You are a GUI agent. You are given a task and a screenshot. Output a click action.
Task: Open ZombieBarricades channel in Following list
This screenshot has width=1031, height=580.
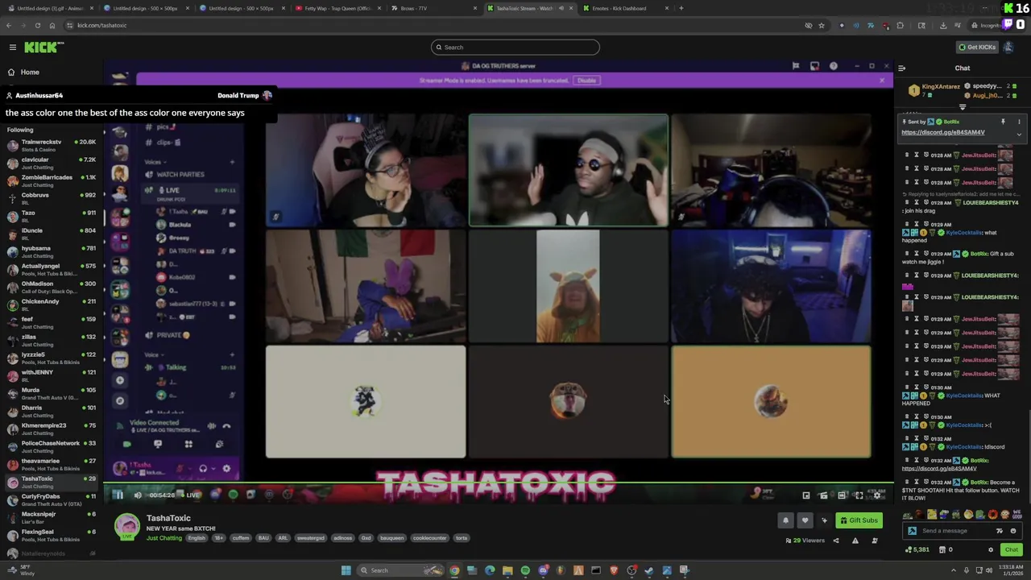click(52, 180)
